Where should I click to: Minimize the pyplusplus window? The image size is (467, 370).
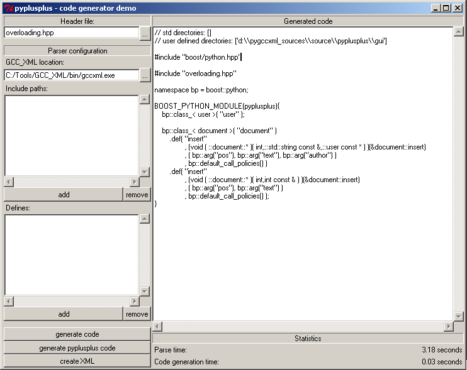point(436,8)
